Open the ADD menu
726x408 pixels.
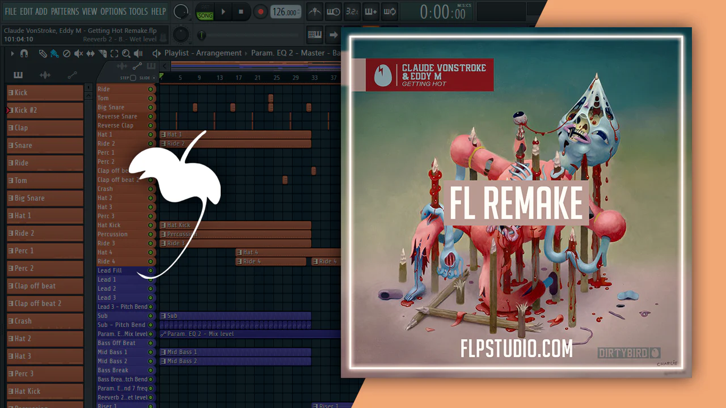pos(41,11)
